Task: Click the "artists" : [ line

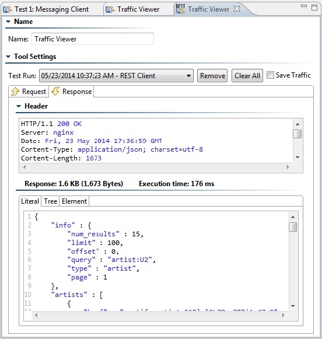Action: coord(77,295)
